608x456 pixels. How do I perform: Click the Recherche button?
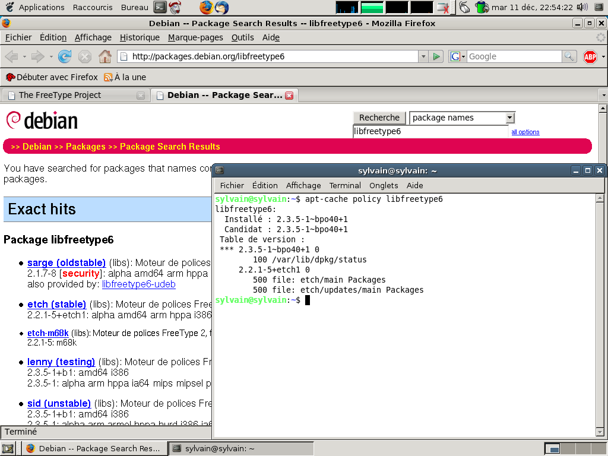click(x=379, y=118)
